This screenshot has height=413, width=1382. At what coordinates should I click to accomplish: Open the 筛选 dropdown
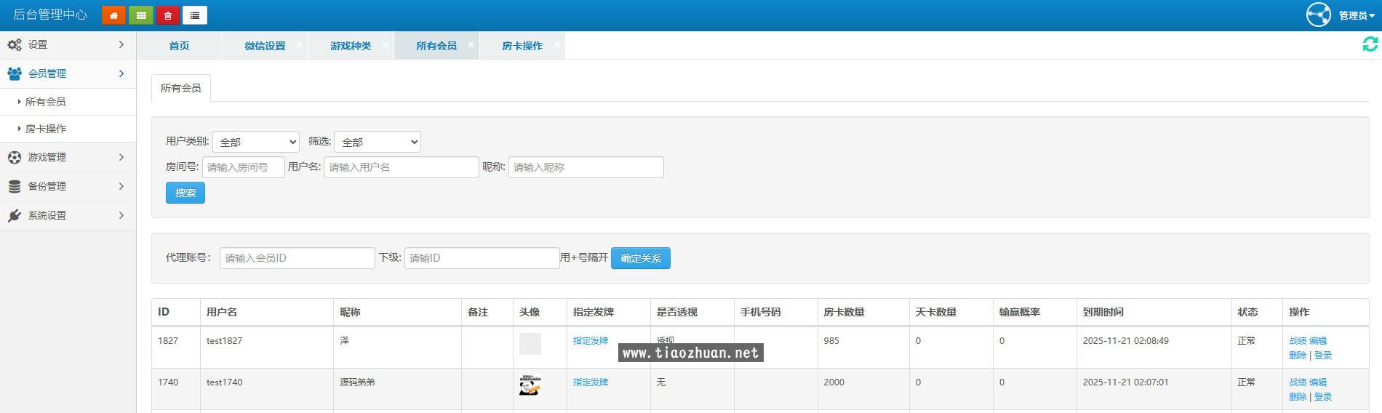[377, 142]
